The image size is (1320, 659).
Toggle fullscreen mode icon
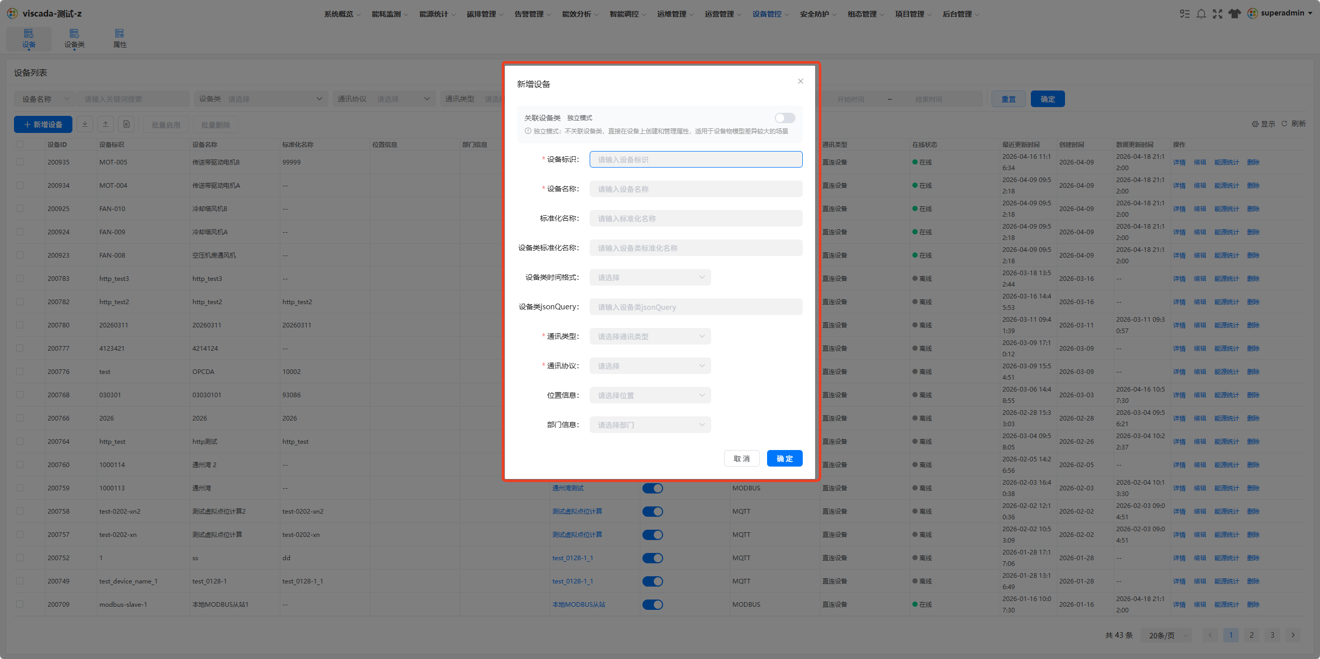point(1218,13)
